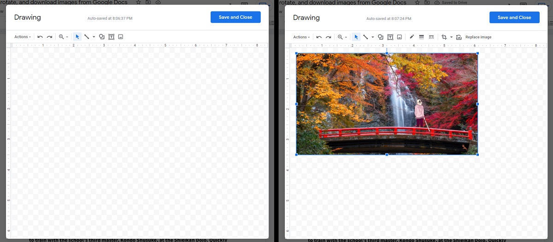Select the crop image tool
This screenshot has height=242, width=553.
[x=444, y=37]
